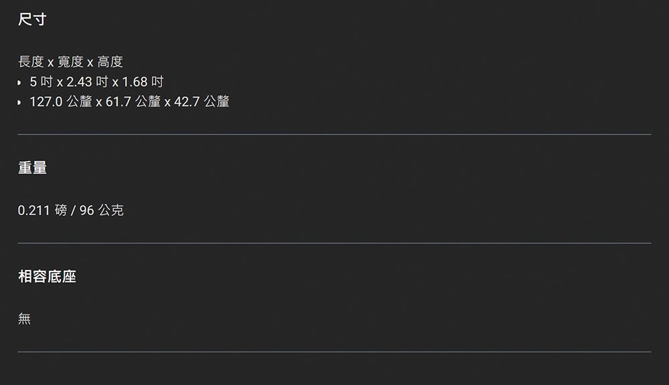Click the 127.0 公釐 length value
The height and width of the screenshot is (385, 669).
tap(61, 102)
